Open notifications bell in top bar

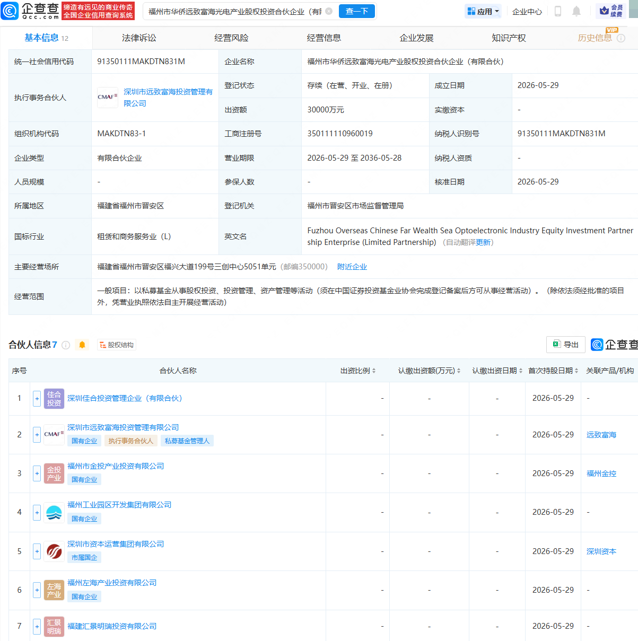tap(576, 11)
